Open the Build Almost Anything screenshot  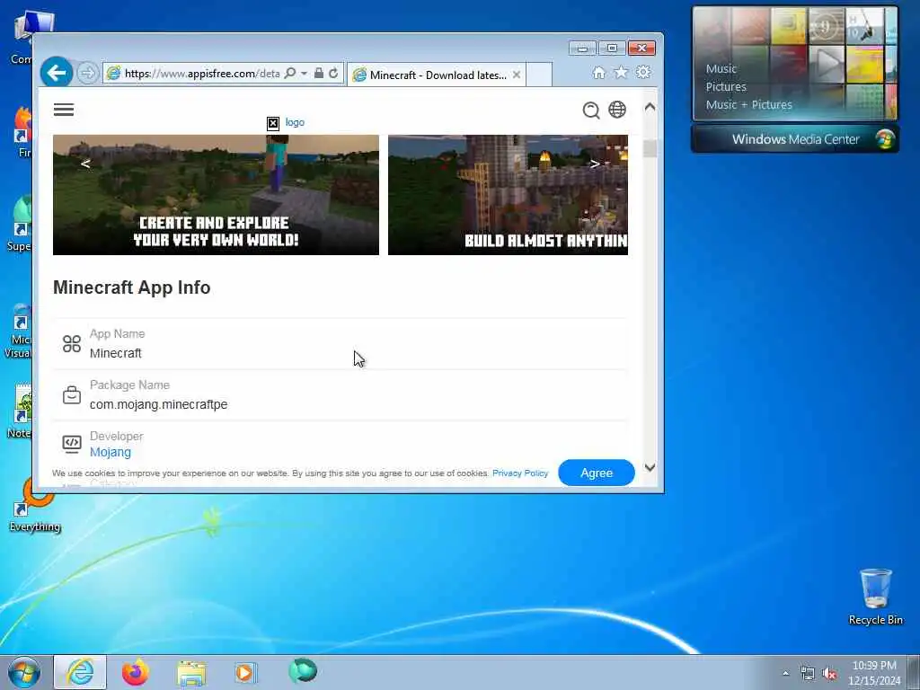point(509,195)
